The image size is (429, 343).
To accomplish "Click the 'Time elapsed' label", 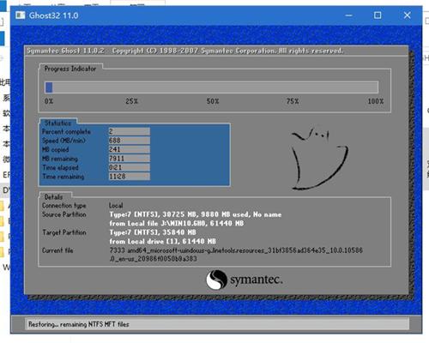I will (60, 167).
